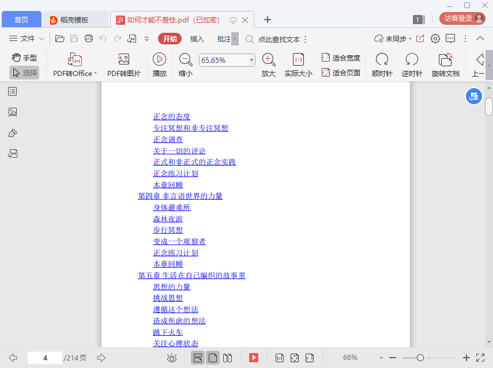
Task: Fit page to width (适合宽度)
Action: (341, 58)
